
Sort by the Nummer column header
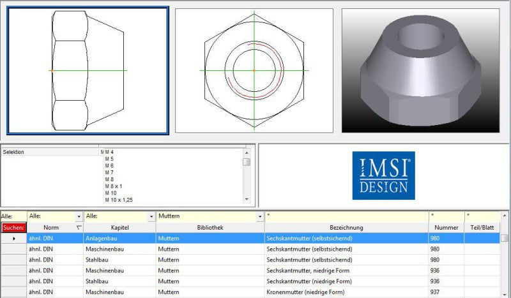coord(446,228)
